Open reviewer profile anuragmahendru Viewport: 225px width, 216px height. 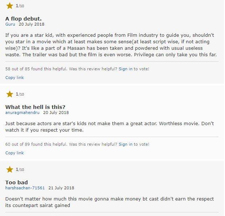click(x=22, y=113)
